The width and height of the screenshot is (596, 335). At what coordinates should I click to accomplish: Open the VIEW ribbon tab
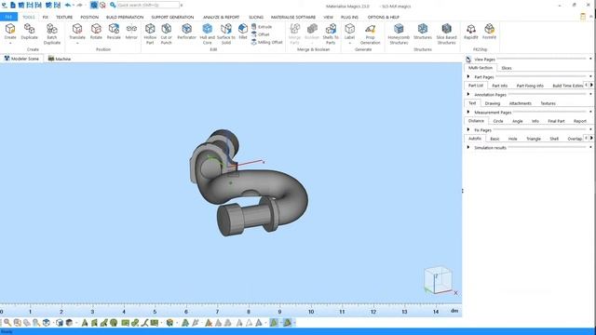(x=328, y=17)
